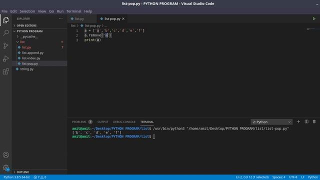Image resolution: width=320 pixels, height=180 pixels.
Task: Click the print(a) code line
Action: tap(92, 40)
